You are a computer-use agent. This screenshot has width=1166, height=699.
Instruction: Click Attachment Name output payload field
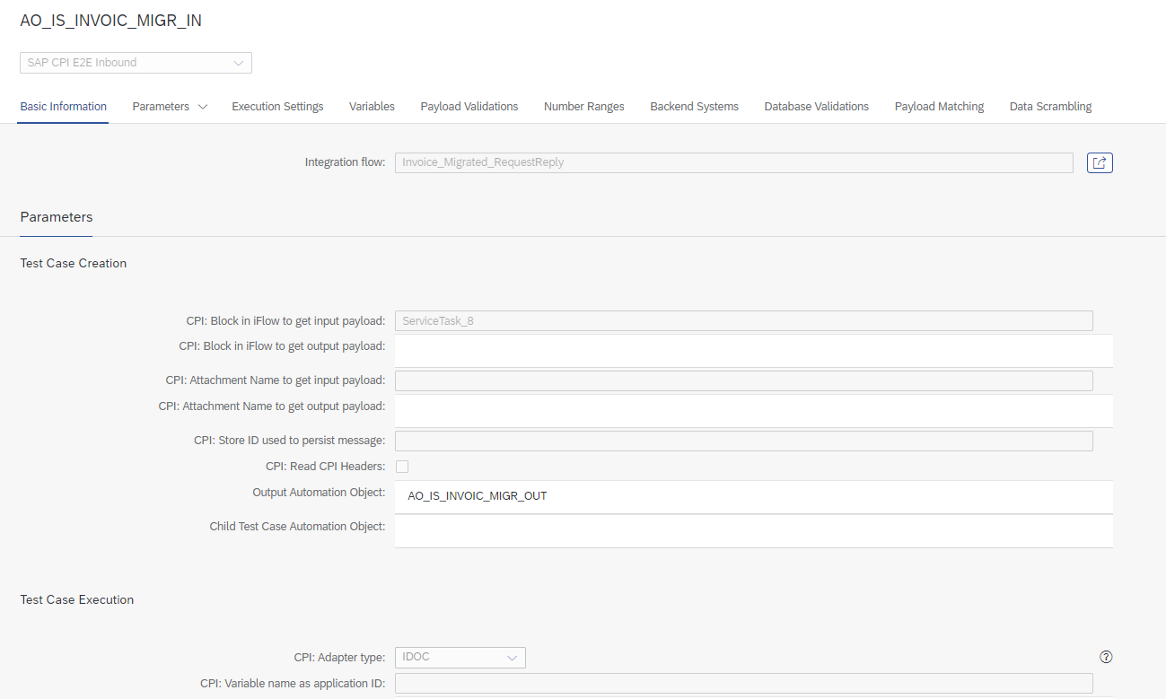click(x=753, y=410)
